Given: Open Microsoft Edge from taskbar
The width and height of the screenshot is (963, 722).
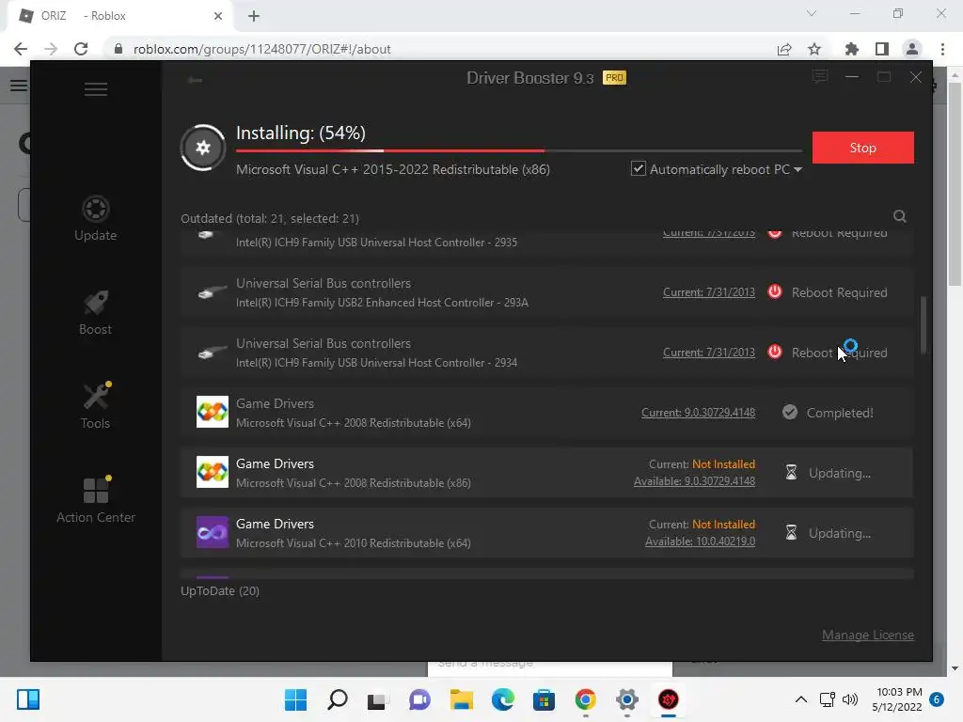Looking at the screenshot, I should click(502, 699).
